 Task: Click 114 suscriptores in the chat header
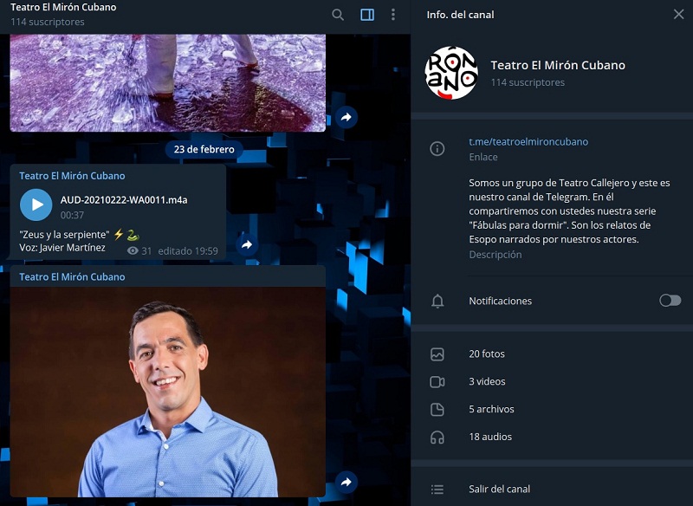[x=48, y=22]
